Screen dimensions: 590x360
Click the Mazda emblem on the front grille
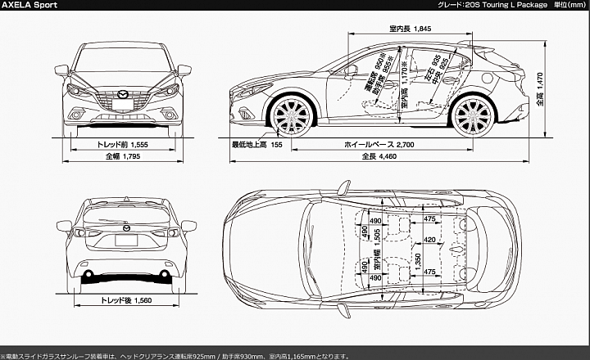coord(123,94)
